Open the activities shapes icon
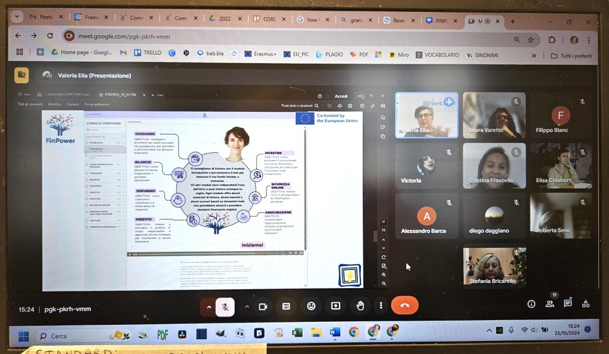Image resolution: width=609 pixels, height=354 pixels. (x=586, y=304)
